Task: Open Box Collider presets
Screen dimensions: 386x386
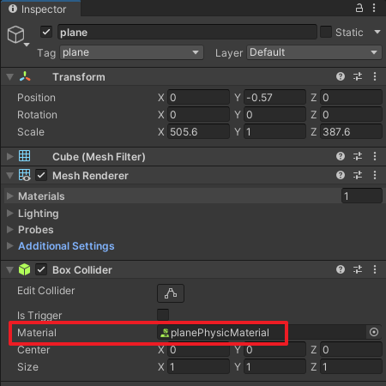Action: [358, 269]
